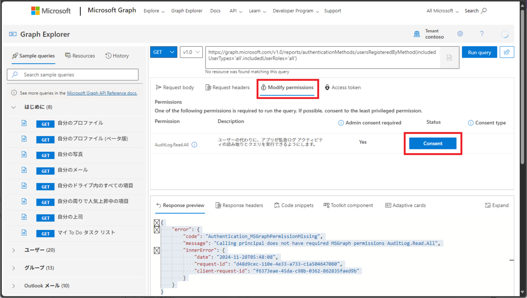The width and height of the screenshot is (527, 298).
Task: Open the Adaptive cards tab
Action: (x=405, y=205)
